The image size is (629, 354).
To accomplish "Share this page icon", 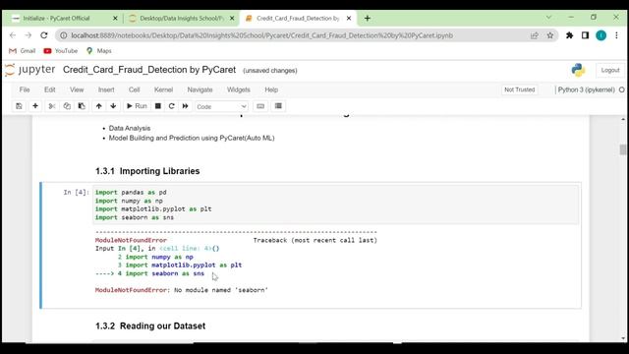I will (535, 35).
